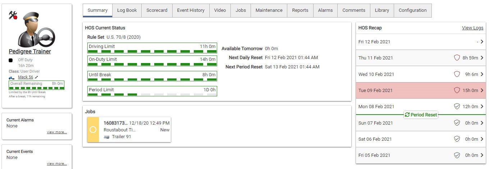Click the 8h 59m value on Thu 11 Feb
Viewport: 489px width, 169px height.
470,58
